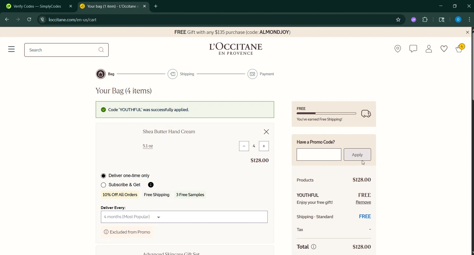Open the browser extensions puzzle icon
This screenshot has width=474, height=255.
pyautogui.click(x=425, y=20)
